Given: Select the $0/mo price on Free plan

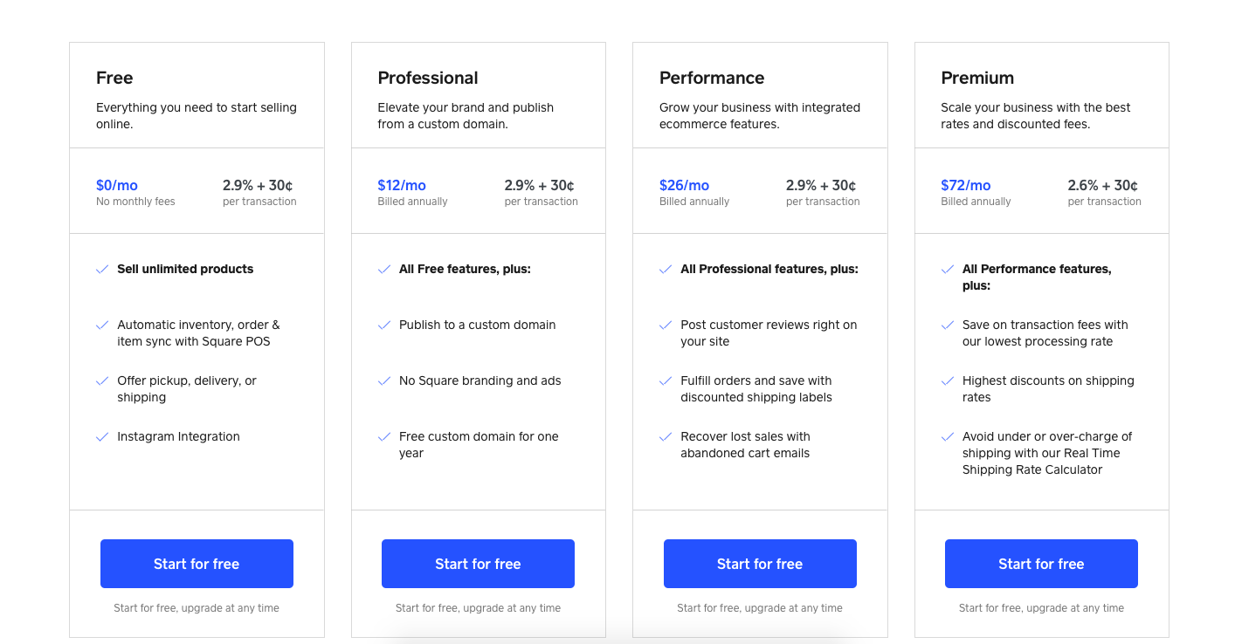Looking at the screenshot, I should (117, 185).
